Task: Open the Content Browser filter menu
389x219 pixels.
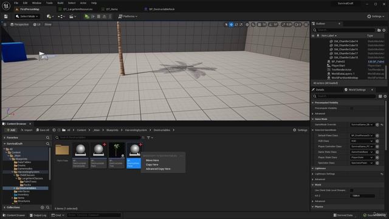Action: coord(150,137)
